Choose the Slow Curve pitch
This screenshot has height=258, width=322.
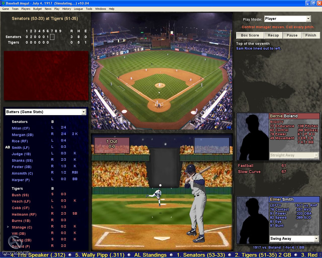(x=249, y=172)
